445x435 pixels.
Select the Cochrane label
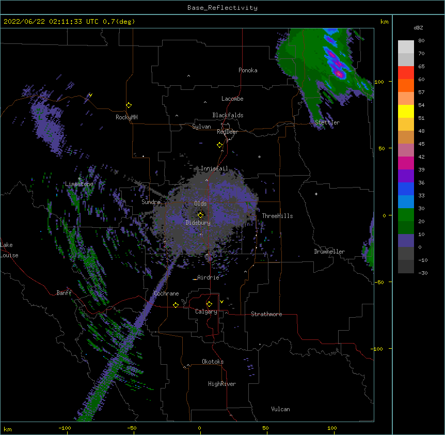[x=166, y=293]
